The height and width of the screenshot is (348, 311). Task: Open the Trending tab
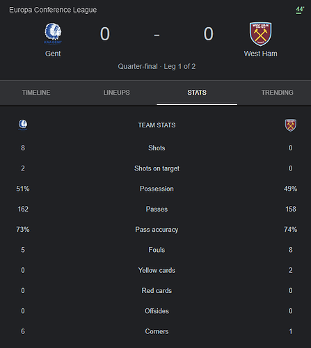278,93
